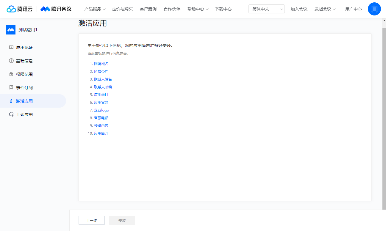The width and height of the screenshot is (386, 231).
Task: Click the 权限范围 lock icon
Action: tap(11, 74)
